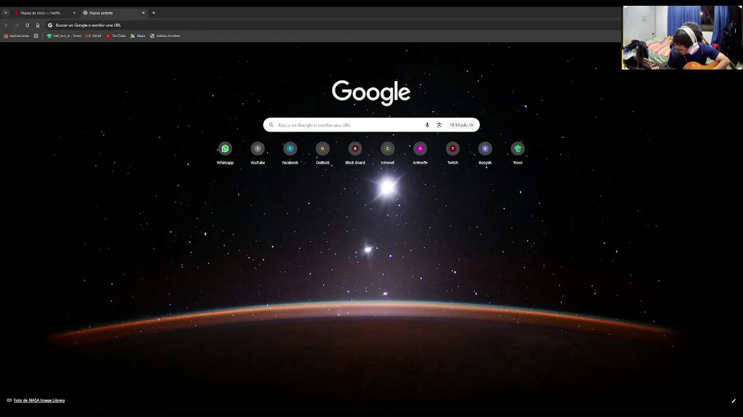Click the magnifier icon in search box

pos(271,125)
